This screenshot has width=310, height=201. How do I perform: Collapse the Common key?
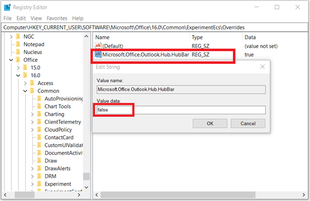click(x=25, y=91)
